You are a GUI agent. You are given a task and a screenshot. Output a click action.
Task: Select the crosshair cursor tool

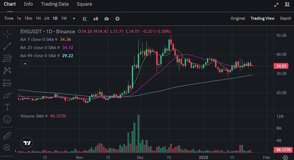tap(7, 34)
